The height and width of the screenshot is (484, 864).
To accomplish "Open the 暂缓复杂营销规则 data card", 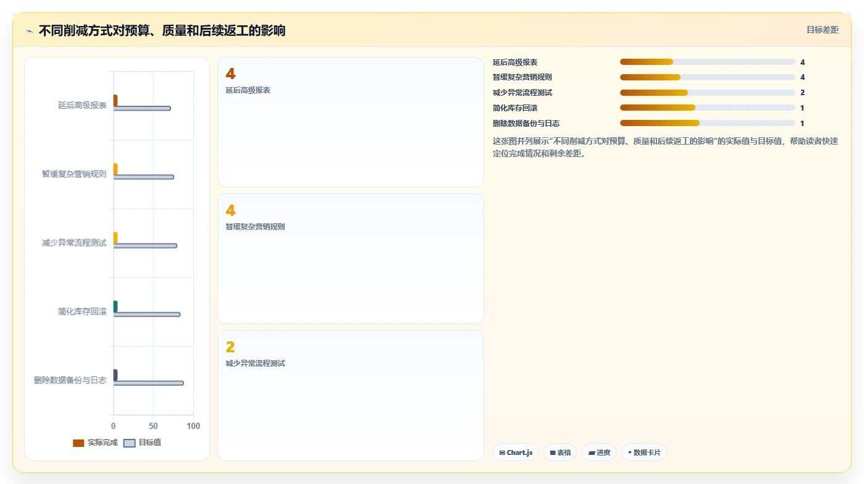I will click(351, 258).
